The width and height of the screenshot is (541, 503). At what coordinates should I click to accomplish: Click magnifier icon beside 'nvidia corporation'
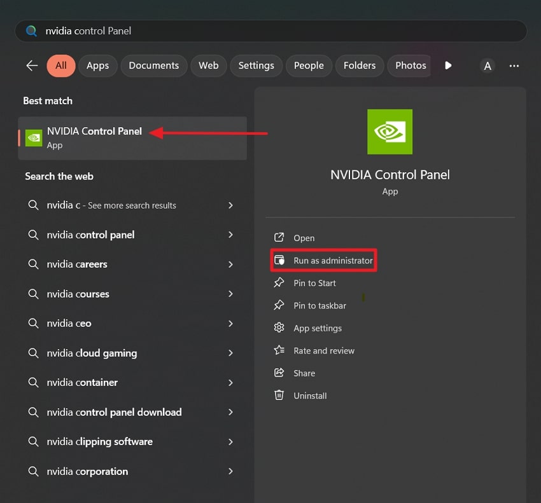pos(33,471)
